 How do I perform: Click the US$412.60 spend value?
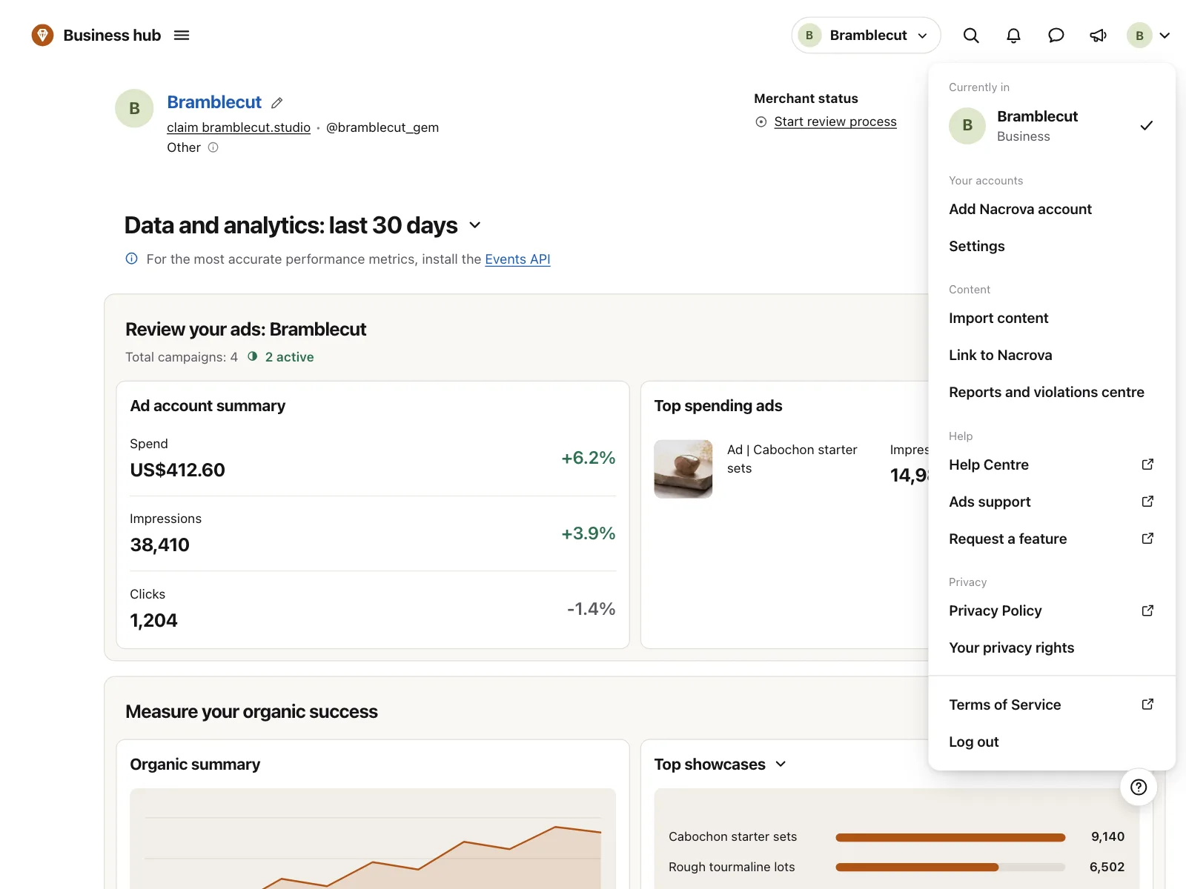tap(178, 470)
